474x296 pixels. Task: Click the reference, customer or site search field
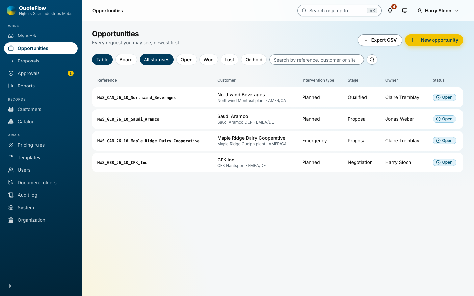317,60
